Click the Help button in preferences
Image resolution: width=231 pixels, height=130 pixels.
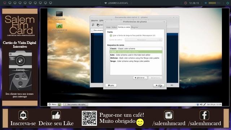pos(111,85)
